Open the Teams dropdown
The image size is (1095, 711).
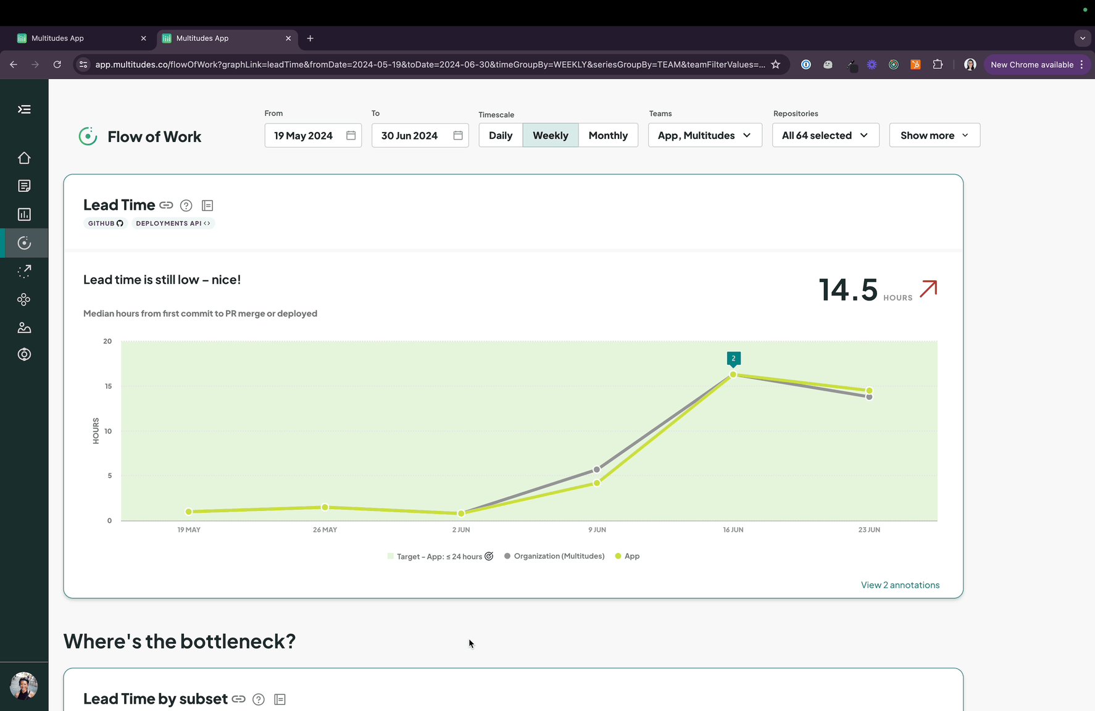pyautogui.click(x=705, y=135)
